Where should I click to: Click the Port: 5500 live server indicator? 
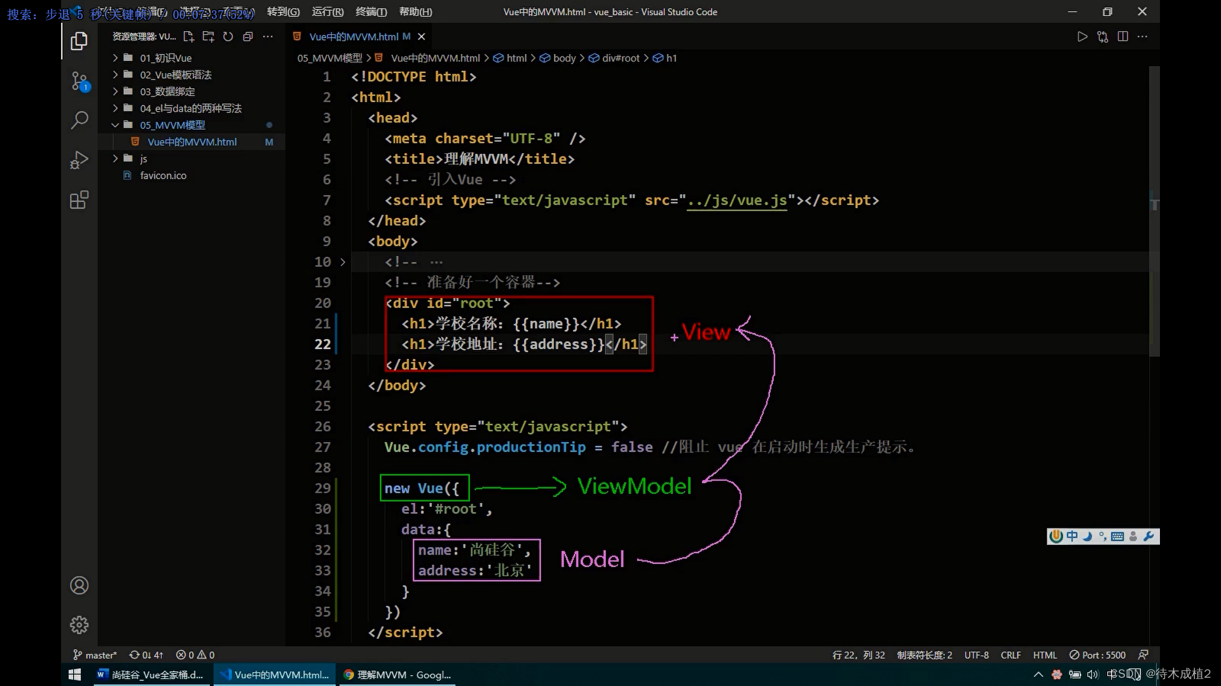click(x=1098, y=655)
